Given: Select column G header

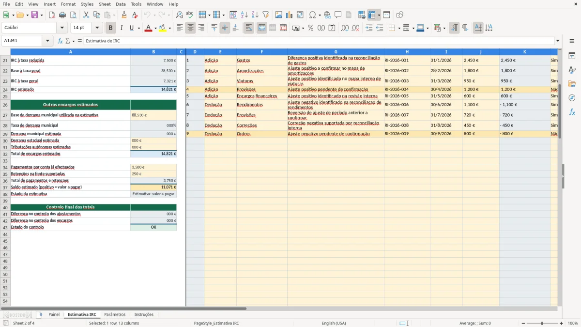Looking at the screenshot, I should [336, 52].
